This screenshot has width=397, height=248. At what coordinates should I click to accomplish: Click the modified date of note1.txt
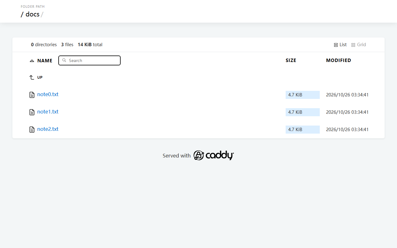click(x=347, y=112)
